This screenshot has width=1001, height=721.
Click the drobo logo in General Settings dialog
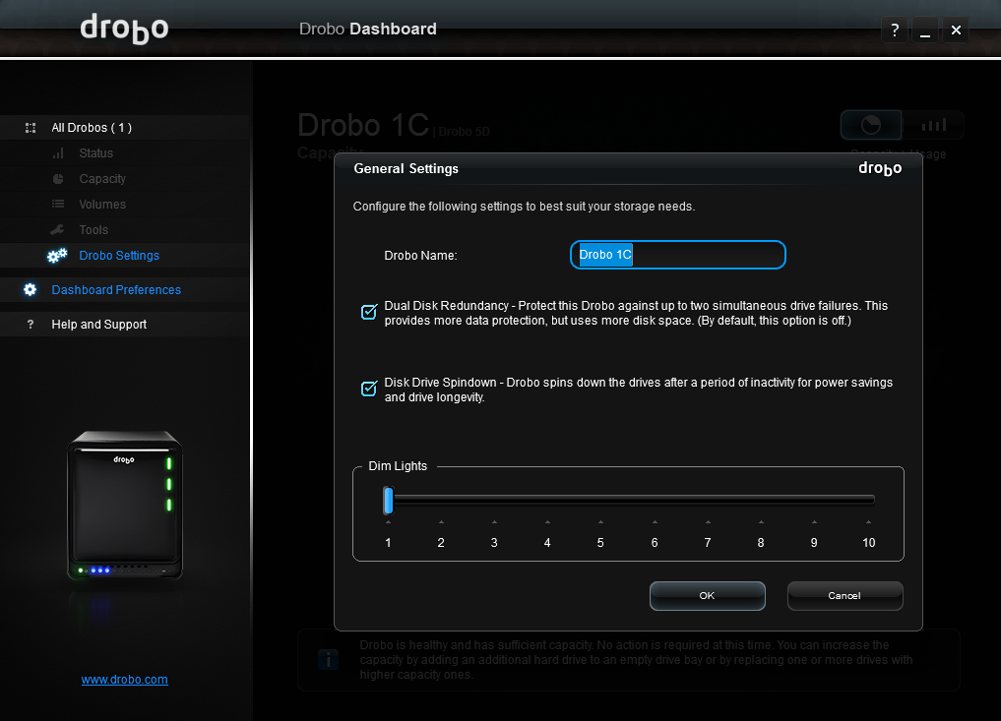(880, 168)
